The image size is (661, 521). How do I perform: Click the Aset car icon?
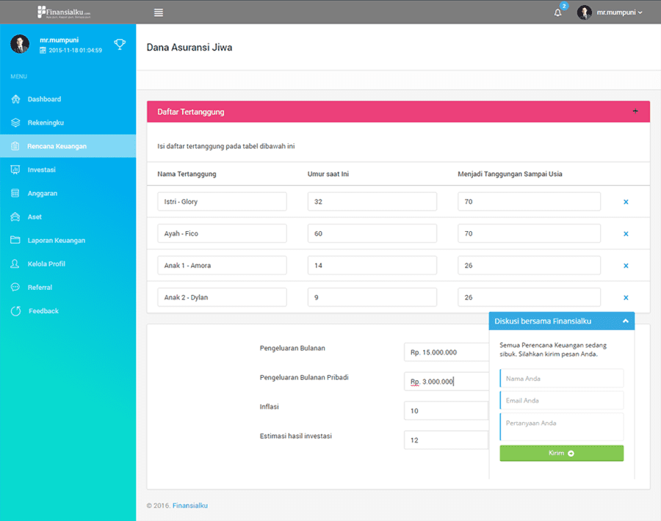coord(15,216)
